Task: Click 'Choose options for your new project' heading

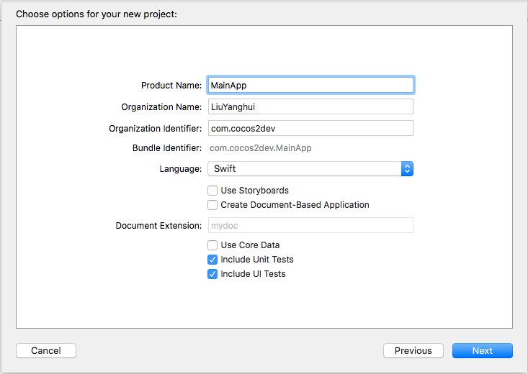Action: [x=97, y=14]
